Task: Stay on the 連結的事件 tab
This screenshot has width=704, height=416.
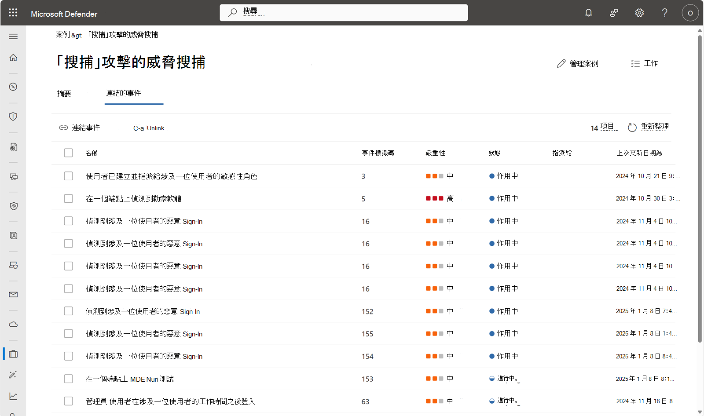Action: coord(124,93)
